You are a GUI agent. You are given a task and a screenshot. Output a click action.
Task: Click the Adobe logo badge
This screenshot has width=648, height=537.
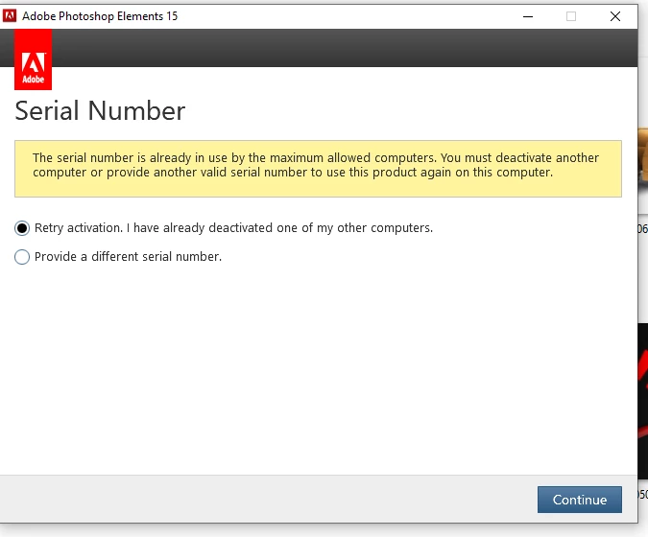pos(33,59)
